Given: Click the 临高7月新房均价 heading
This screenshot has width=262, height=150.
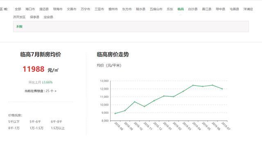Looking at the screenshot, I should point(41,54).
